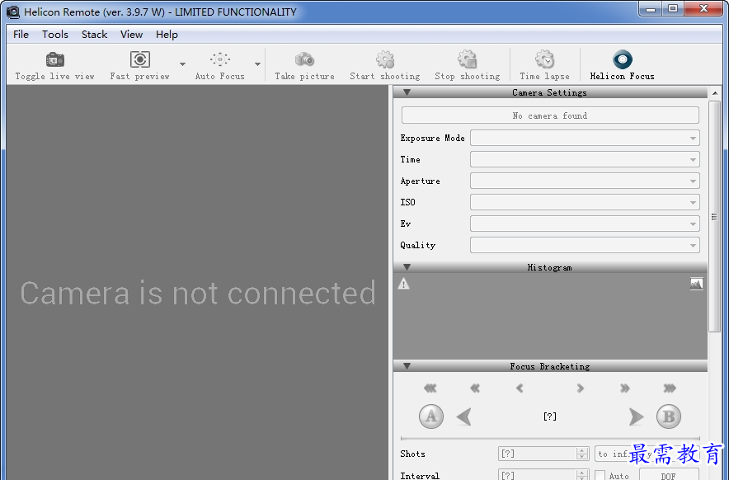Click the histogram warning triangle icon
Image resolution: width=729 pixels, height=480 pixels.
(x=403, y=283)
